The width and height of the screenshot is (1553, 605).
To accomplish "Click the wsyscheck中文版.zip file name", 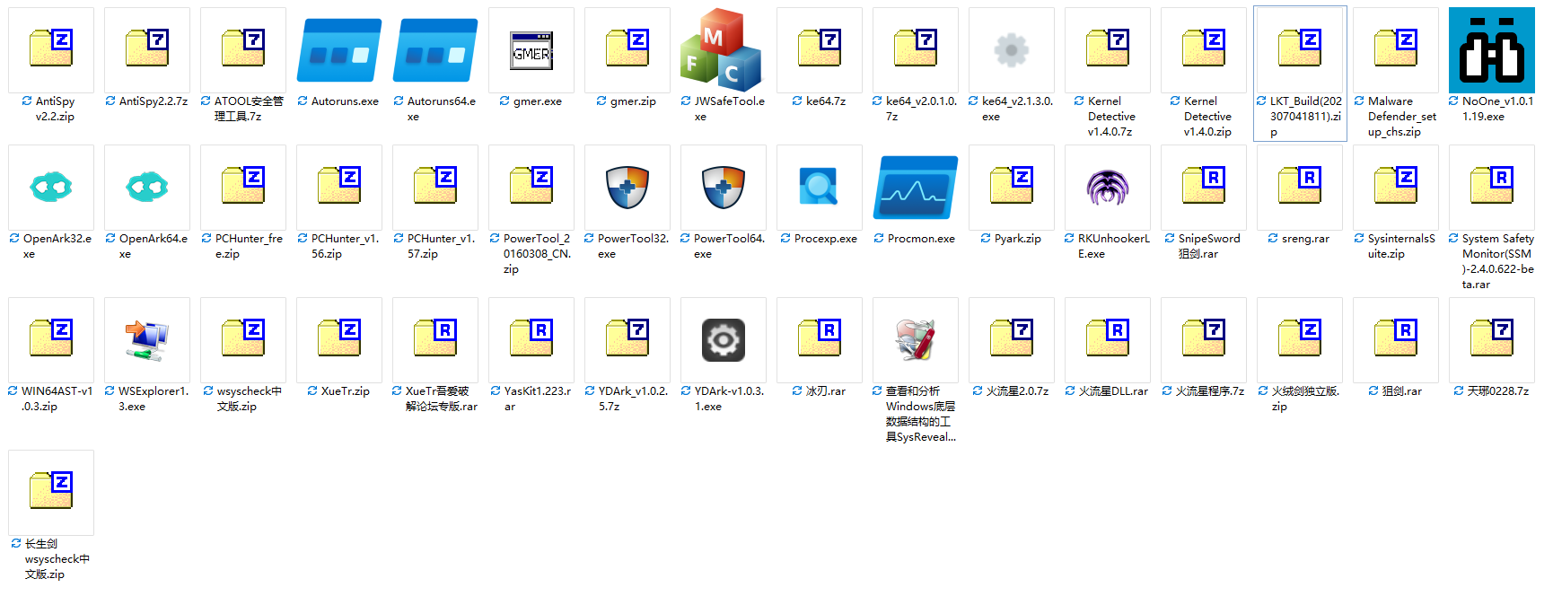I will 249,399.
